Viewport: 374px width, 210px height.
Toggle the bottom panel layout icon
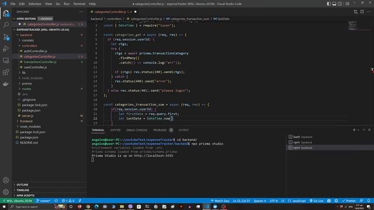pyautogui.click(x=334, y=4)
